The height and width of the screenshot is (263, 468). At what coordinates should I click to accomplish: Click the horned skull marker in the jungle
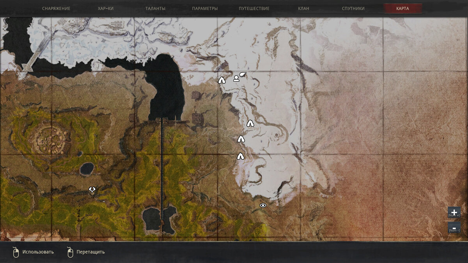click(x=92, y=190)
